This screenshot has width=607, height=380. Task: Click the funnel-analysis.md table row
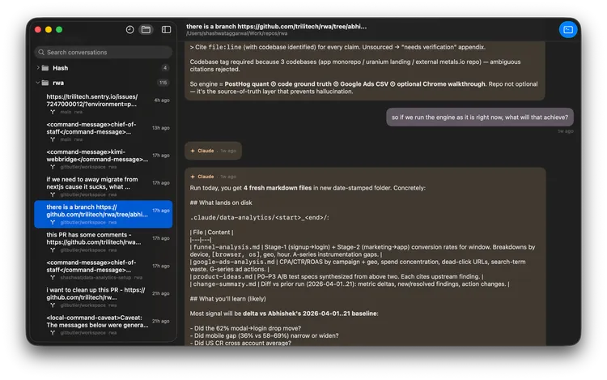(363, 250)
